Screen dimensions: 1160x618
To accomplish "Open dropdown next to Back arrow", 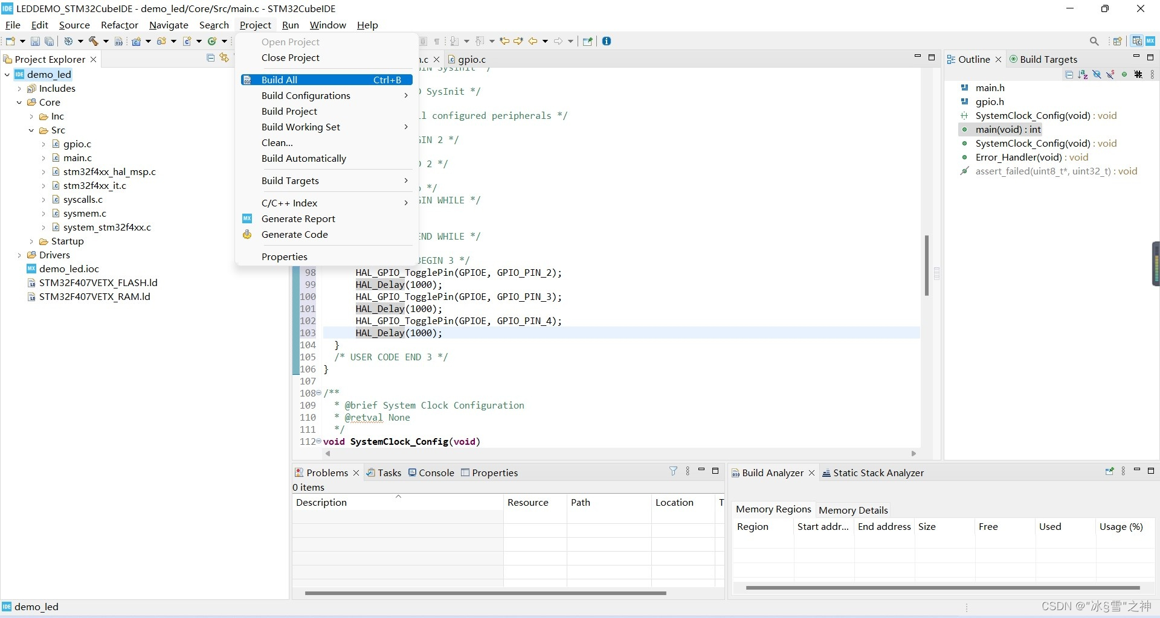I will [545, 41].
